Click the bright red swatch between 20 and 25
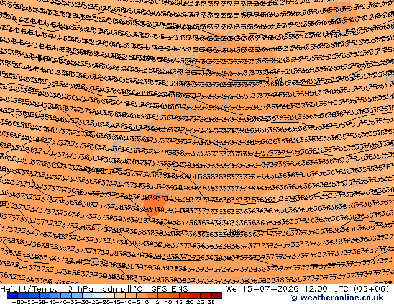The height and width of the screenshot is (304, 394). 195,296
